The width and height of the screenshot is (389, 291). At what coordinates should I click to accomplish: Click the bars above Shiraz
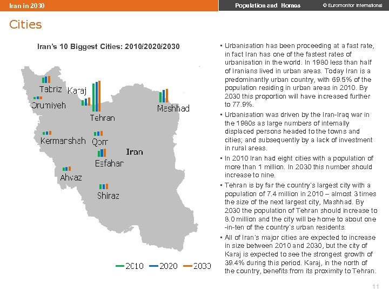pyautogui.click(x=104, y=186)
